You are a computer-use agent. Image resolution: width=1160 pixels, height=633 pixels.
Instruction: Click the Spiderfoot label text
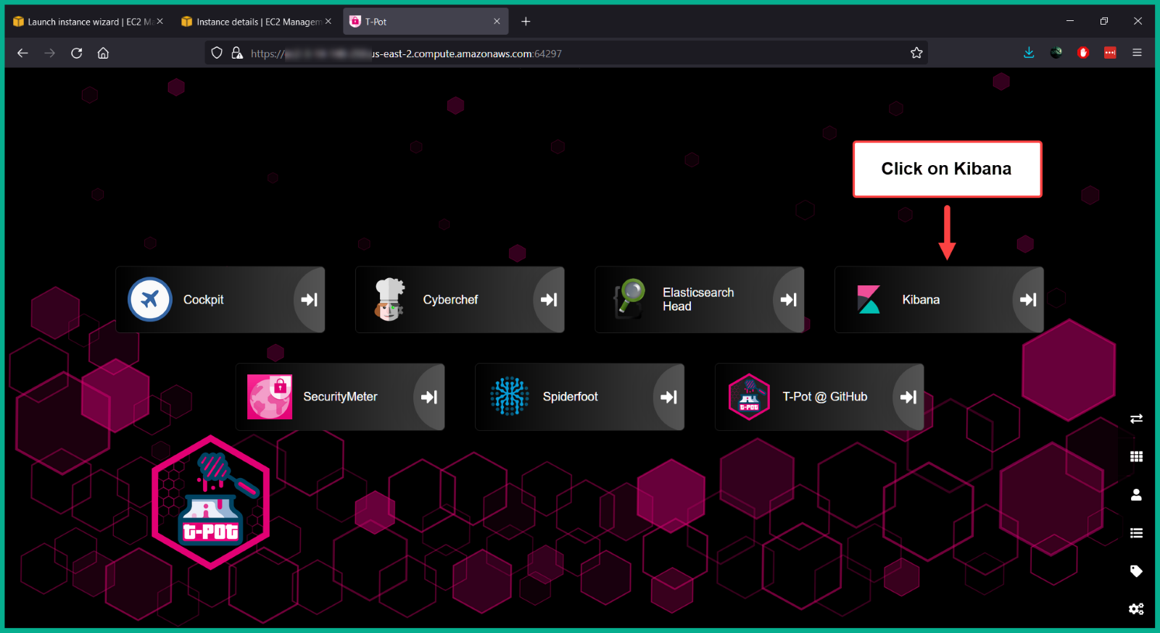point(570,397)
